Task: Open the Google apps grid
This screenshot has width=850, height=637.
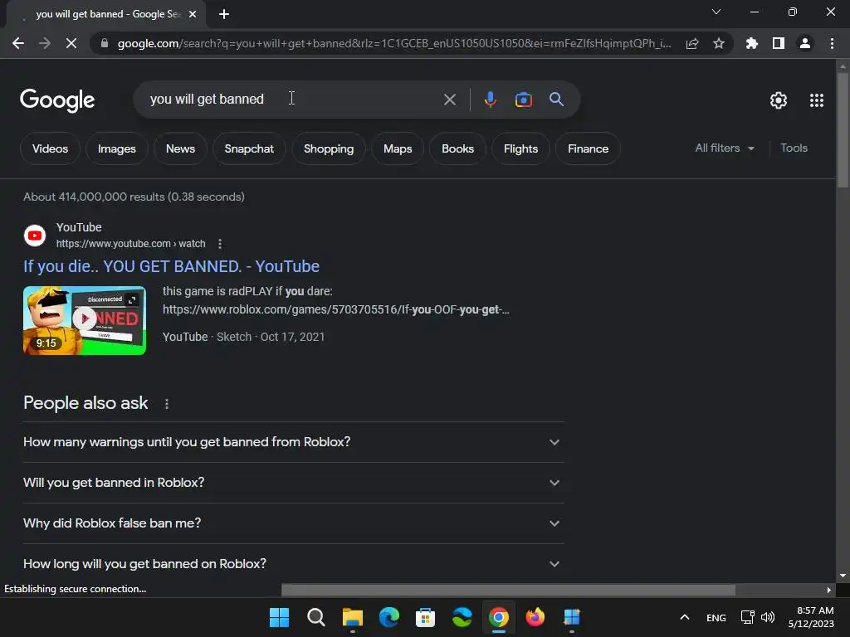Action: (x=817, y=100)
